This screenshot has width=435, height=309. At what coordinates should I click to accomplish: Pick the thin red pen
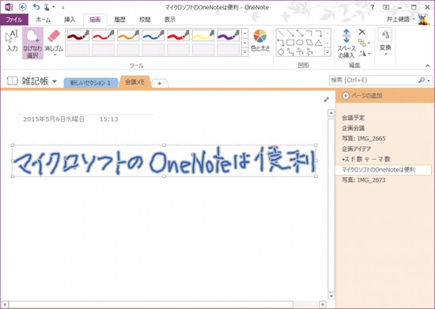(x=103, y=36)
